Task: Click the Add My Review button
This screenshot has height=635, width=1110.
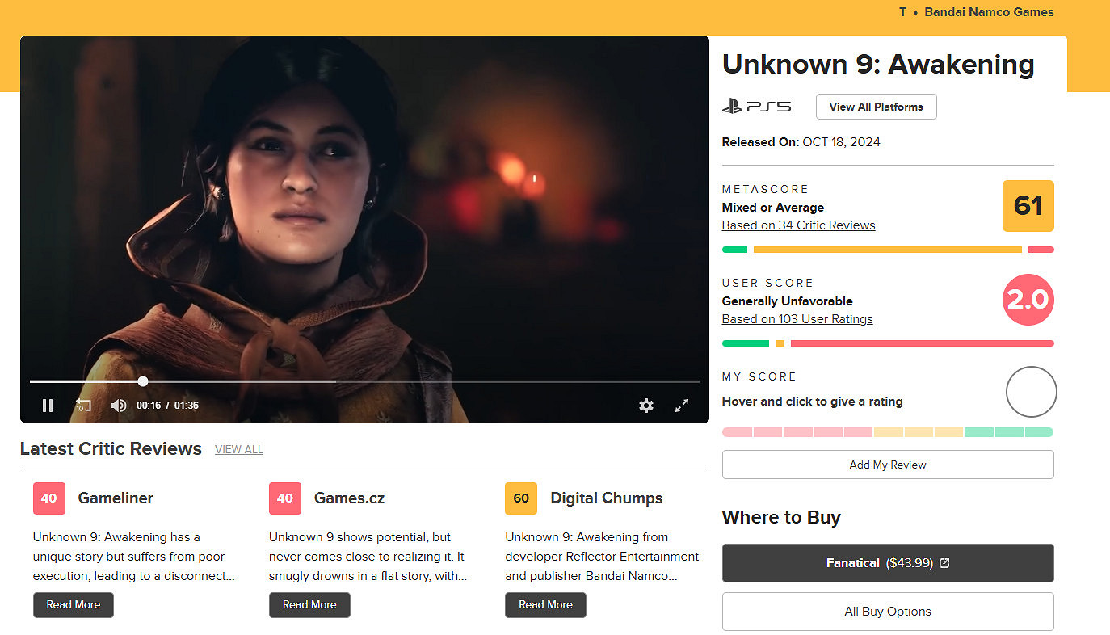Action: [887, 465]
